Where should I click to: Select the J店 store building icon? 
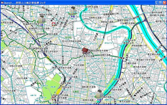pos(42,19)
